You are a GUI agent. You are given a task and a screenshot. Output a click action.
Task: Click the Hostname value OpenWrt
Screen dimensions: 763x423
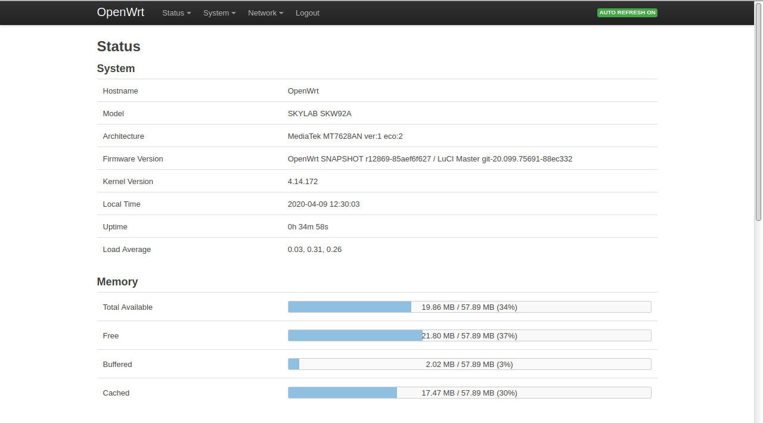coord(303,91)
